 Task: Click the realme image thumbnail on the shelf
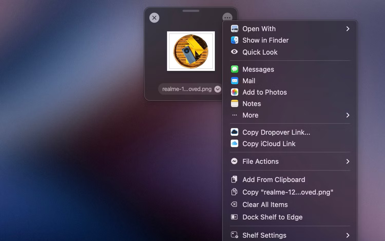point(191,51)
